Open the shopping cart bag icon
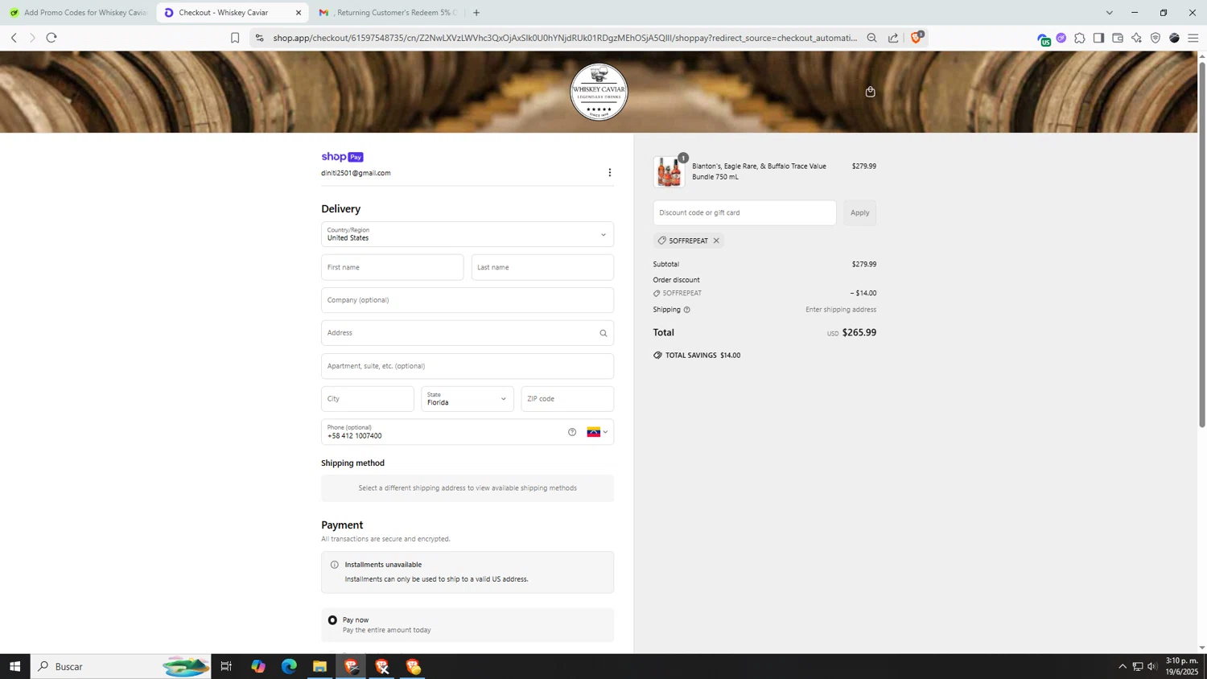The image size is (1207, 679). pyautogui.click(x=870, y=92)
